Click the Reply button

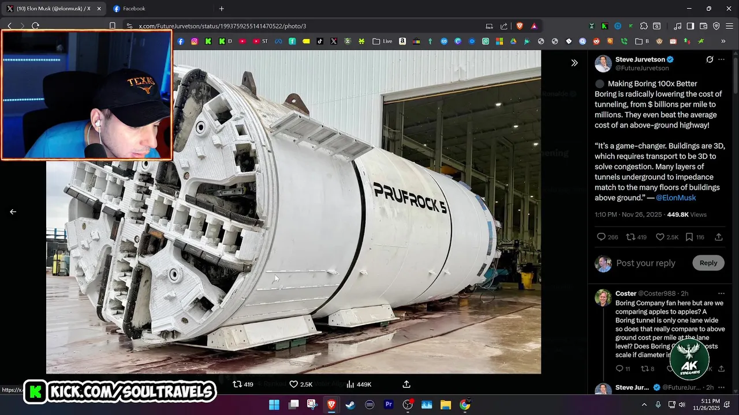click(x=708, y=263)
